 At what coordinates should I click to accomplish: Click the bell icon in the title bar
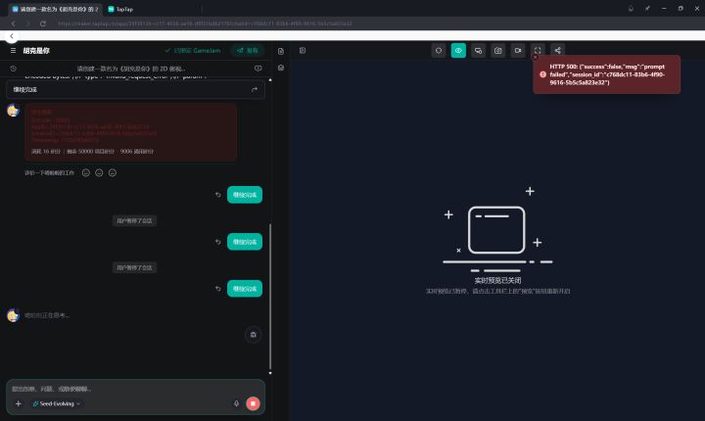tap(631, 9)
